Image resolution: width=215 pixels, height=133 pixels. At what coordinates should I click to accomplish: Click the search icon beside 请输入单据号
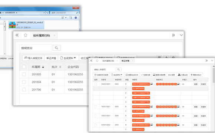click(x=119, y=69)
